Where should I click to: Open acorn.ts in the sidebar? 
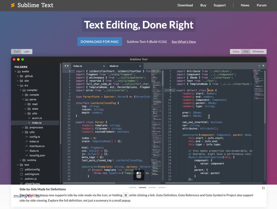click(37, 118)
